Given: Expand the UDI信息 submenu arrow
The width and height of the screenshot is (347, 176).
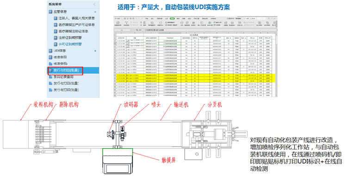Looking at the screenshot, I should tap(95, 51).
